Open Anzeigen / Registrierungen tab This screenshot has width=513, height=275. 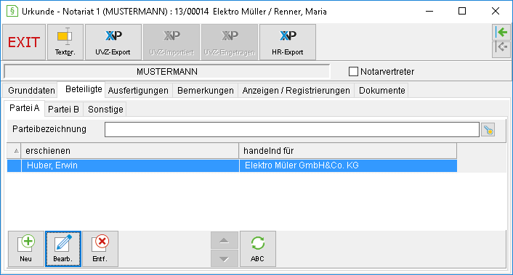296,91
